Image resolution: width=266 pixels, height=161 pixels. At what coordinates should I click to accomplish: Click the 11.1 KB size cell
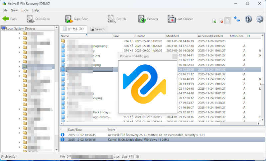tap(128, 117)
